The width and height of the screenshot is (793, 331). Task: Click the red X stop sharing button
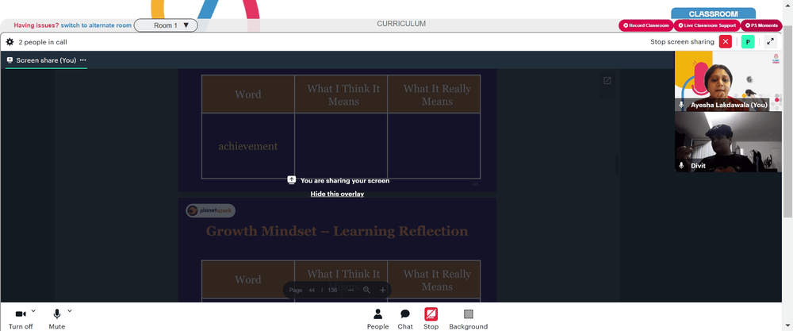(x=726, y=42)
